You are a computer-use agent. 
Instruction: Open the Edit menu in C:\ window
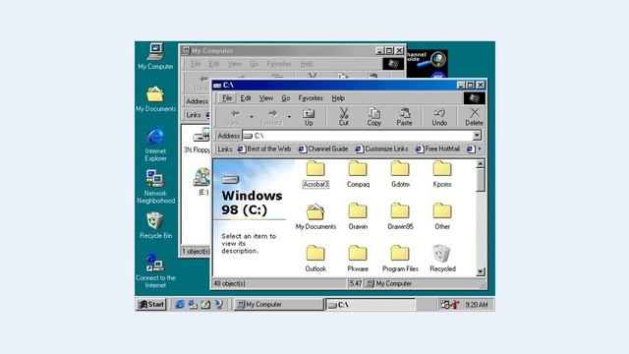[246, 98]
